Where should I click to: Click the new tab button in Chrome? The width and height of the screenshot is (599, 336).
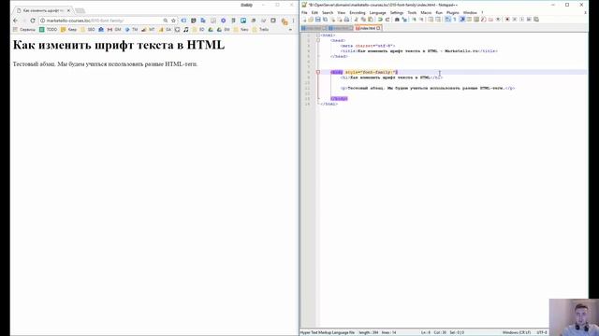pyautogui.click(x=80, y=10)
